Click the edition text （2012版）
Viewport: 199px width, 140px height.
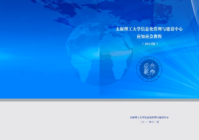tap(150, 44)
